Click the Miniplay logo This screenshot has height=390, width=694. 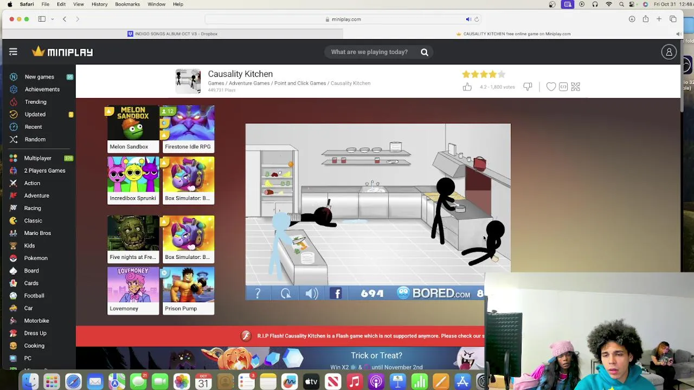[62, 52]
